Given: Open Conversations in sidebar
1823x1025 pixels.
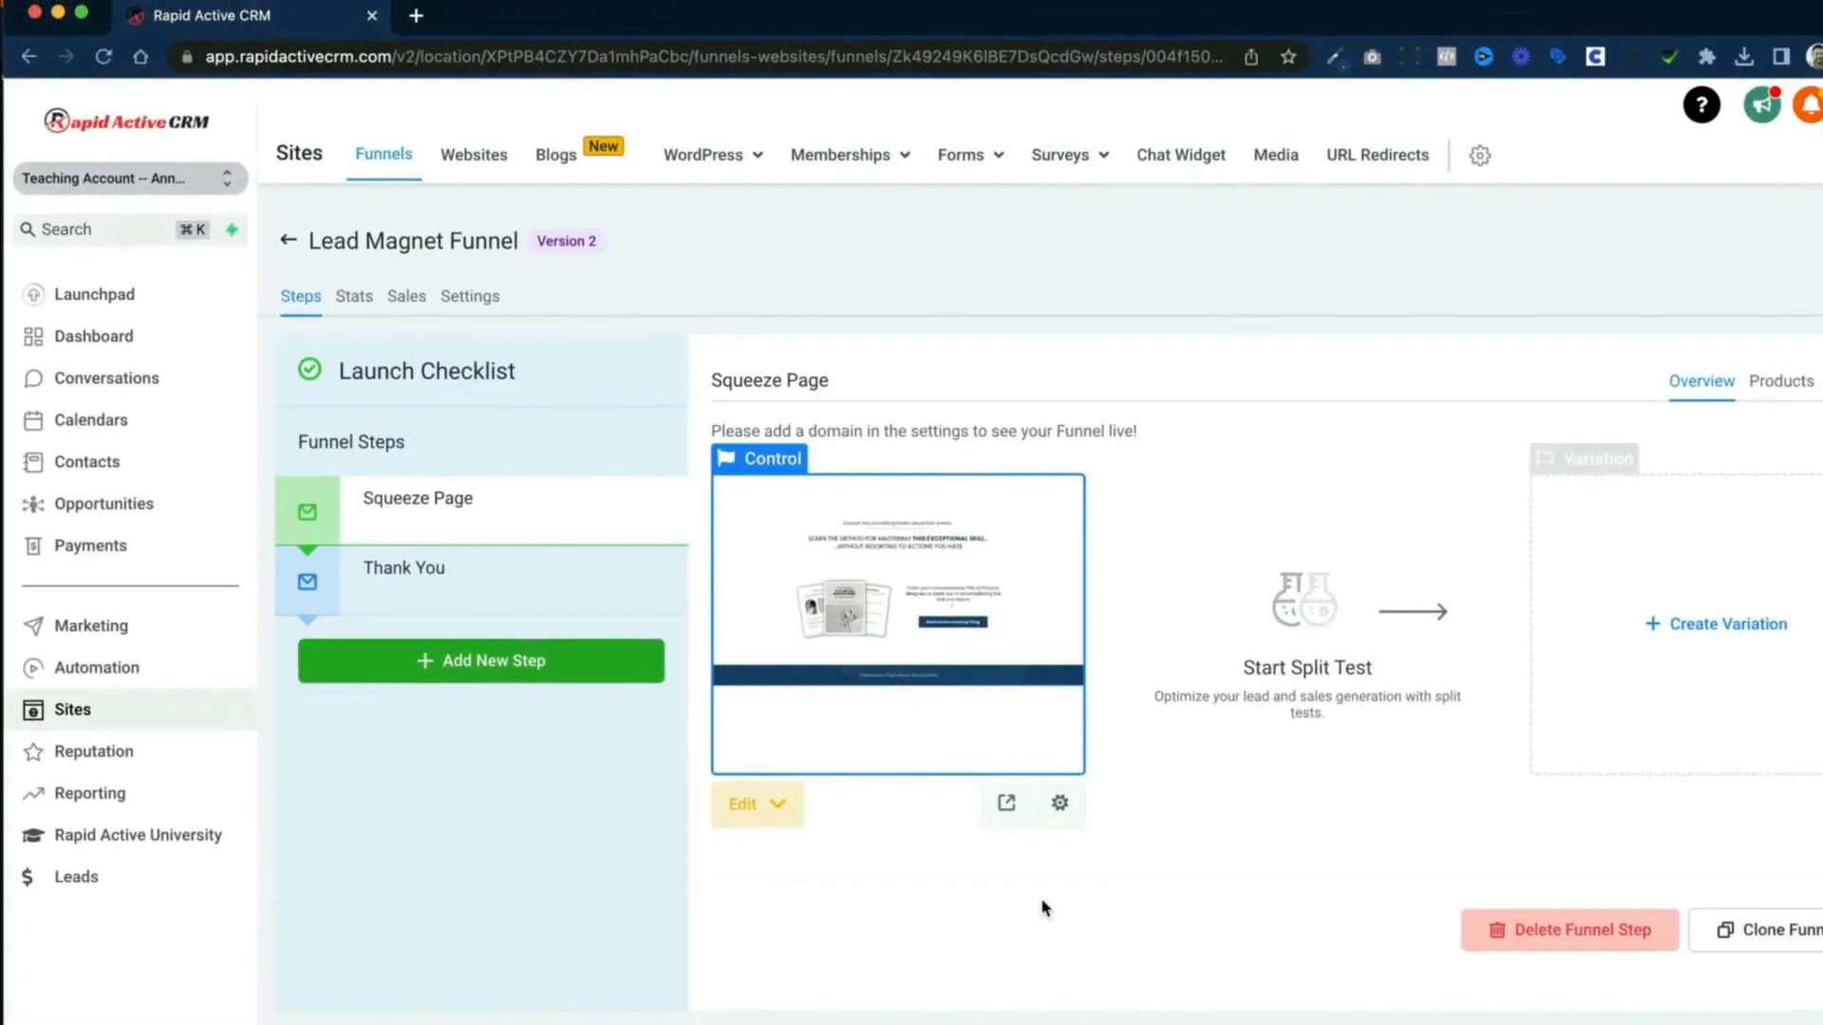Looking at the screenshot, I should (x=106, y=378).
